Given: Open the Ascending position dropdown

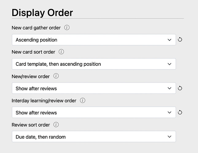Looking at the screenshot, I should [94, 40].
